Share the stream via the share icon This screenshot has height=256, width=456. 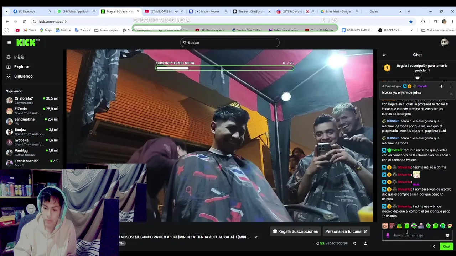[354, 243]
